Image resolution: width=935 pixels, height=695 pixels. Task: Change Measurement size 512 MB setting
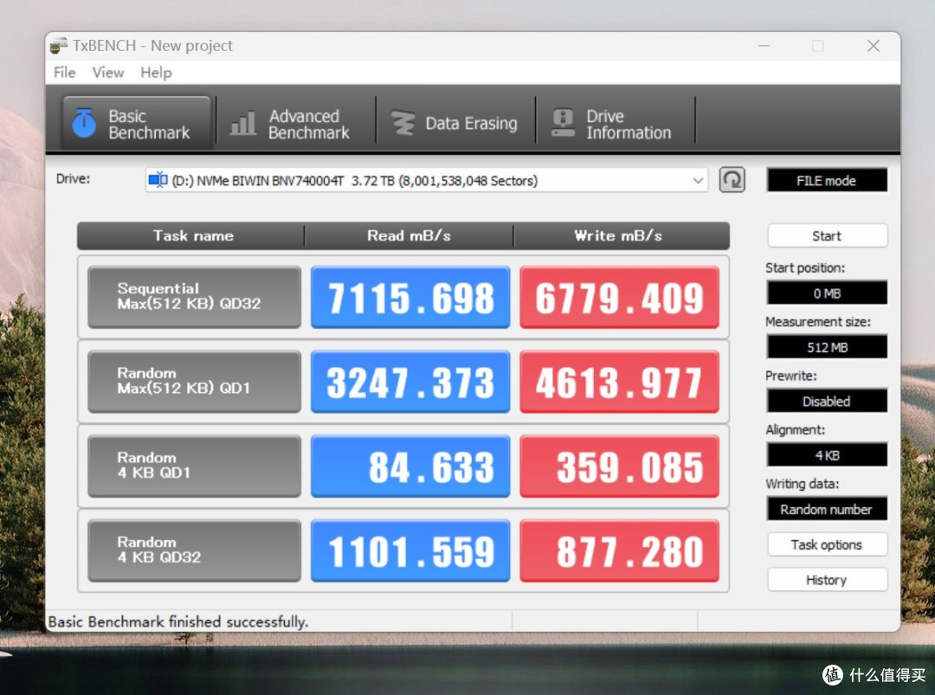pos(827,347)
